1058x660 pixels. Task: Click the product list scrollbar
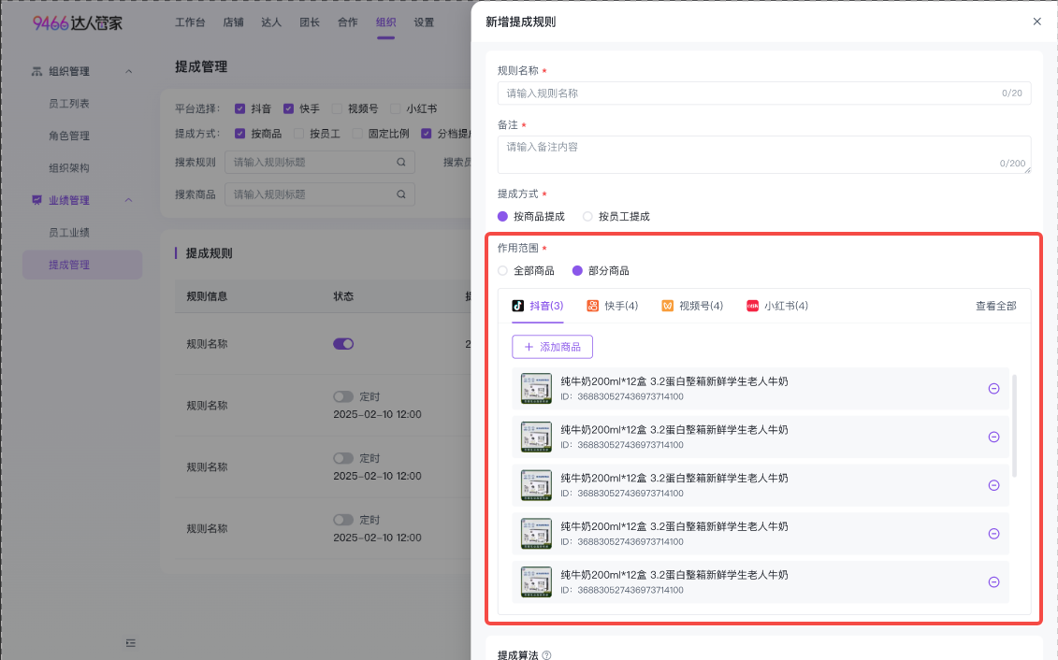[1015, 426]
